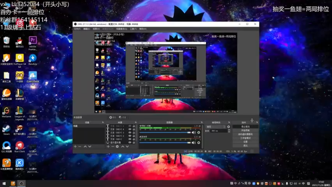
Task: Click the 开始录制 button
Action: click(x=245, y=130)
